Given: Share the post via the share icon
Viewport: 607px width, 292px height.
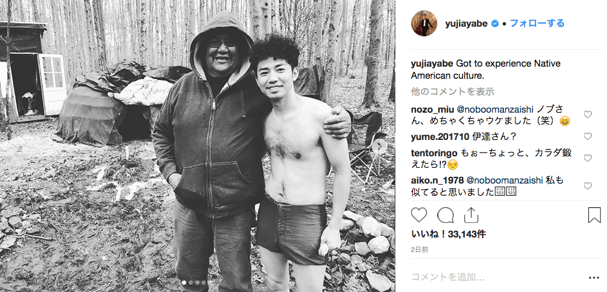Looking at the screenshot, I should pyautogui.click(x=471, y=215).
